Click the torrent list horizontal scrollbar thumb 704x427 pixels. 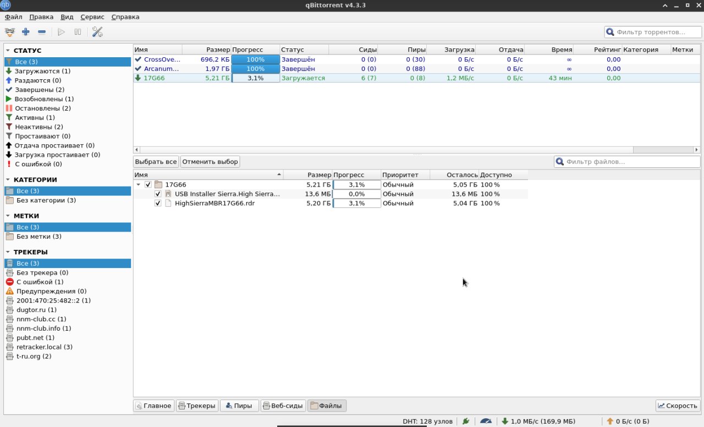tap(387, 150)
